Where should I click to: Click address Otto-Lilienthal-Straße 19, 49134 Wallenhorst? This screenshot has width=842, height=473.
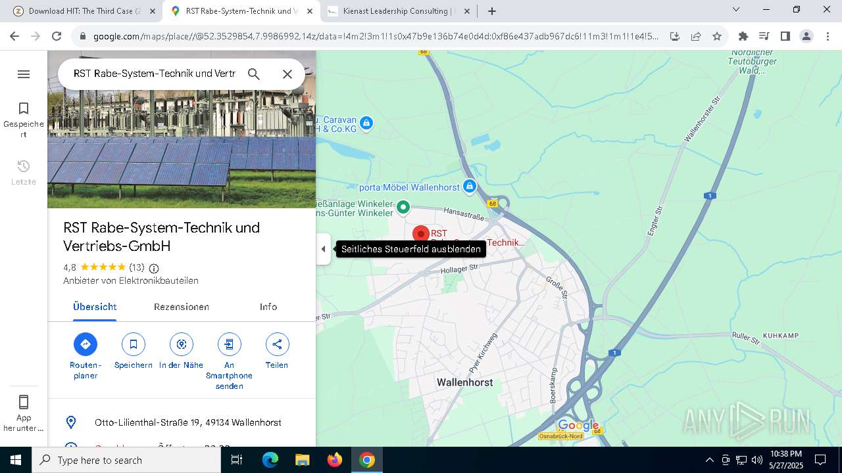click(188, 422)
